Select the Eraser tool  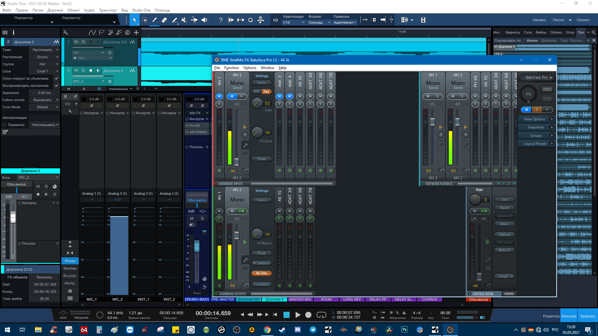(x=164, y=20)
